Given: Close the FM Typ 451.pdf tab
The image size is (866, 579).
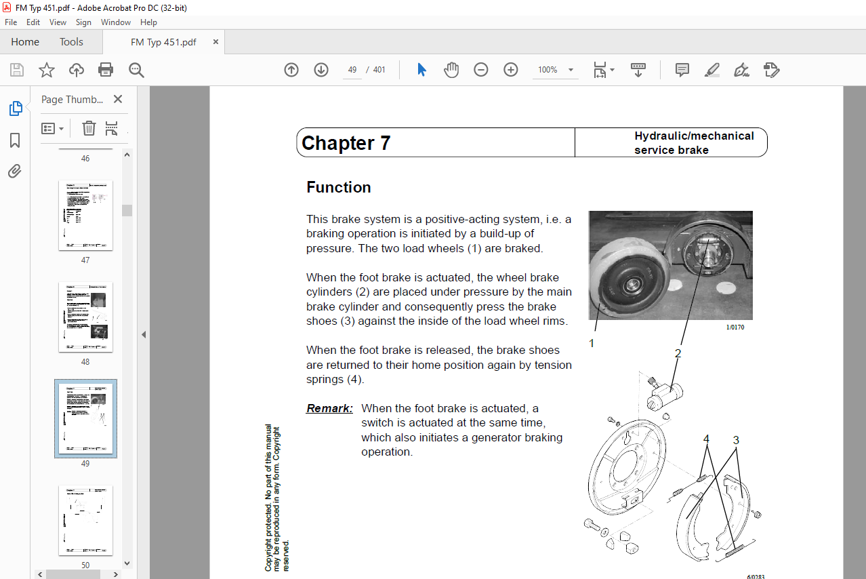Looking at the screenshot, I should pyautogui.click(x=216, y=42).
